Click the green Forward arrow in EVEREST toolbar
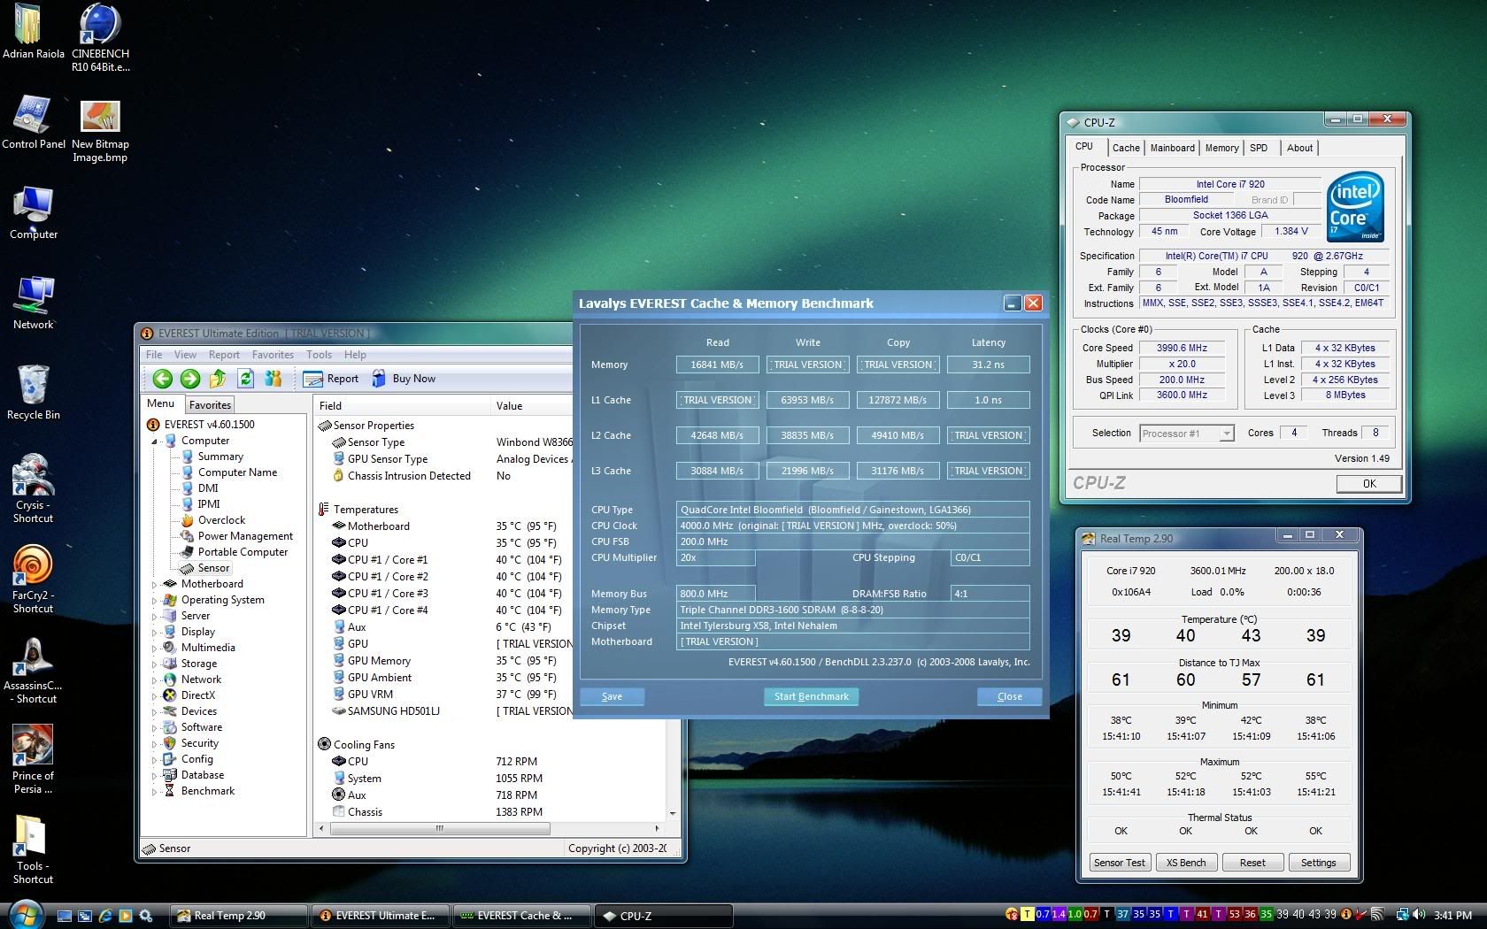This screenshot has width=1487, height=929. [190, 379]
